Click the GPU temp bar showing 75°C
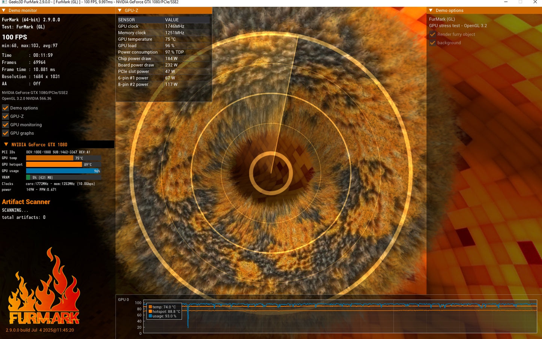This screenshot has width=542, height=339. 64,158
